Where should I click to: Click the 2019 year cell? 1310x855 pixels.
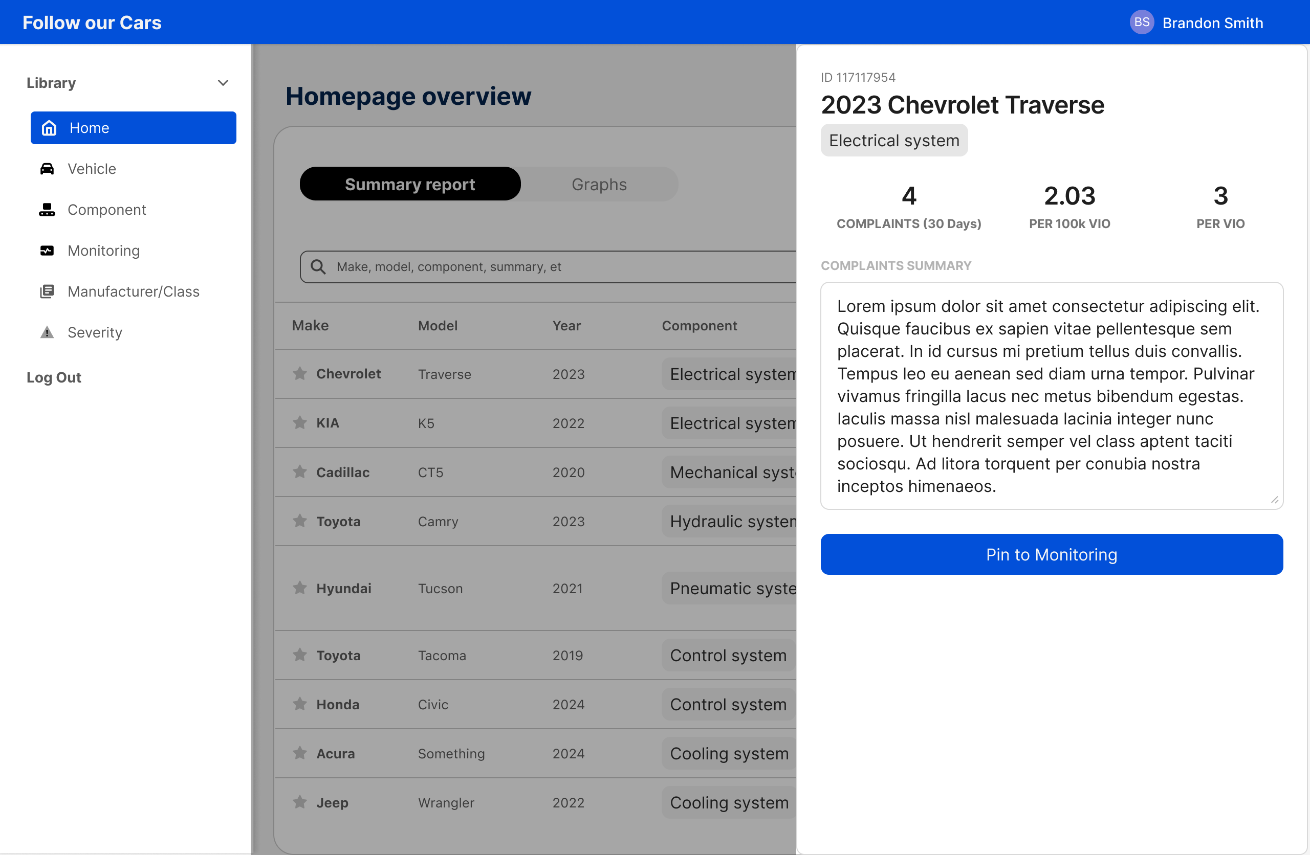tap(567, 655)
